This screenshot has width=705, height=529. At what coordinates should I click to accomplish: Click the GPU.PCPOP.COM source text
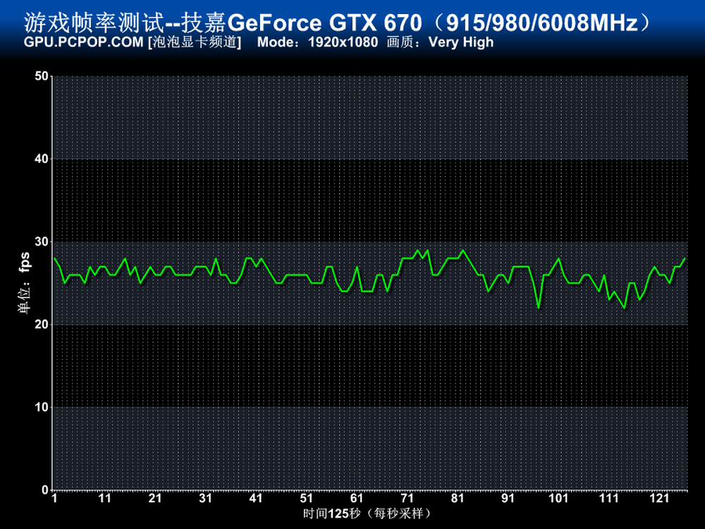[84, 42]
